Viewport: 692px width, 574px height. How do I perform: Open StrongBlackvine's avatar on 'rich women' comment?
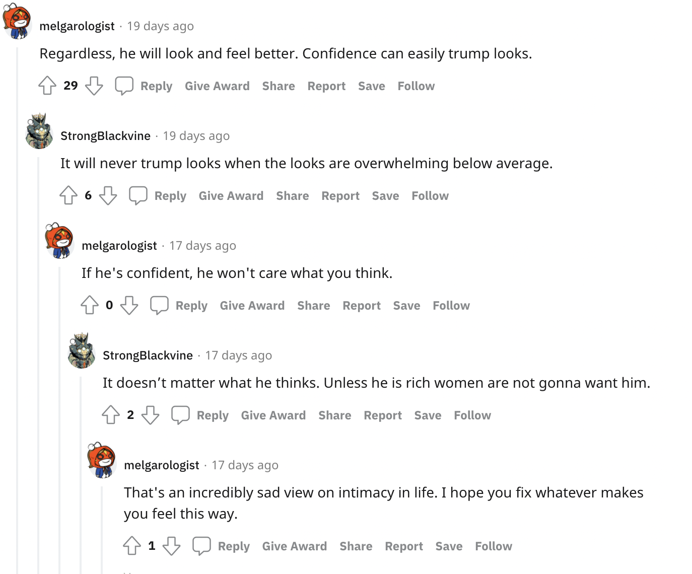pyautogui.click(x=82, y=350)
